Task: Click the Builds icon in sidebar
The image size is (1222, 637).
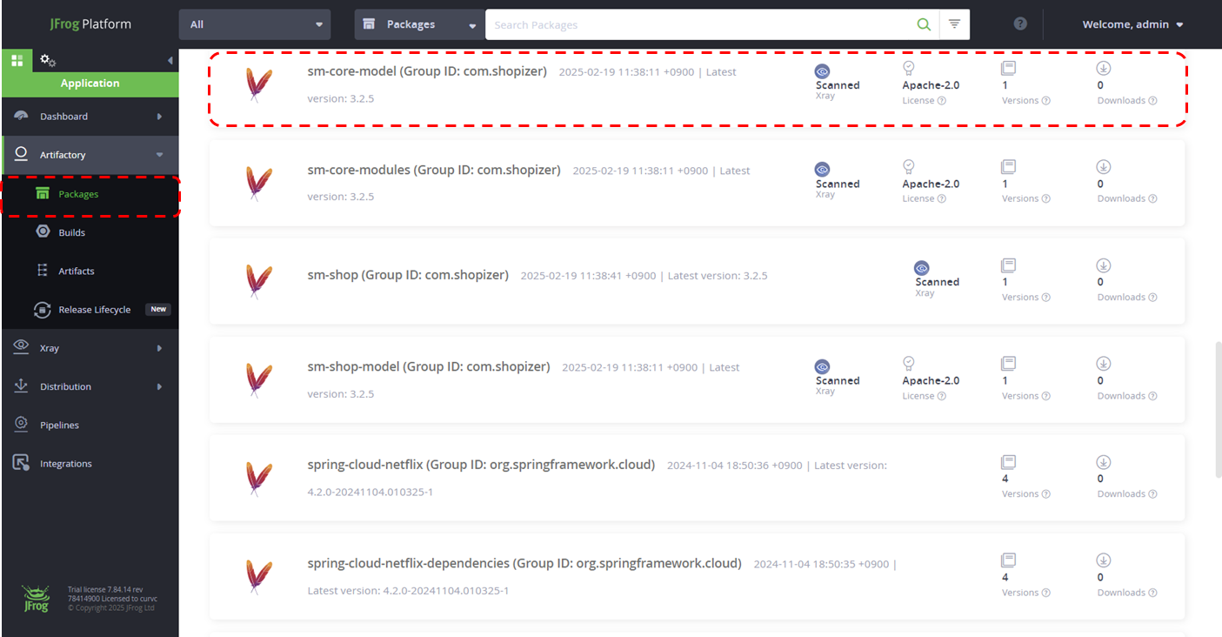Action: [43, 231]
